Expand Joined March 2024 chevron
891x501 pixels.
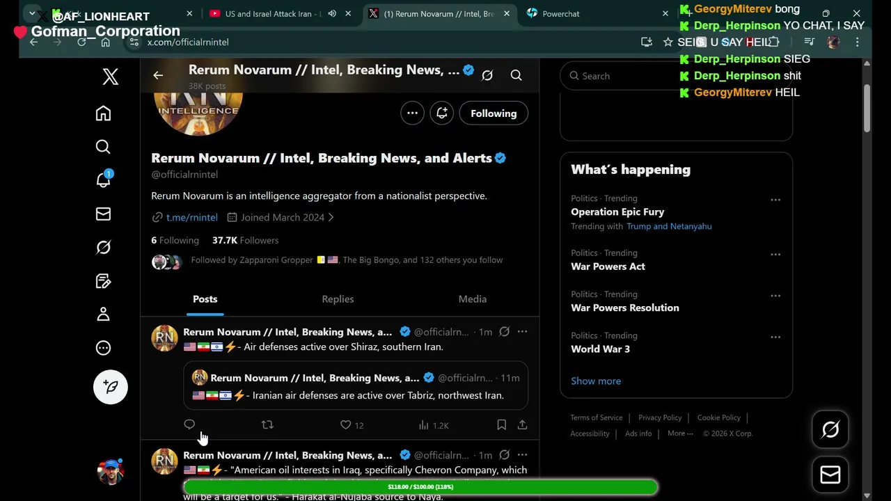(331, 217)
